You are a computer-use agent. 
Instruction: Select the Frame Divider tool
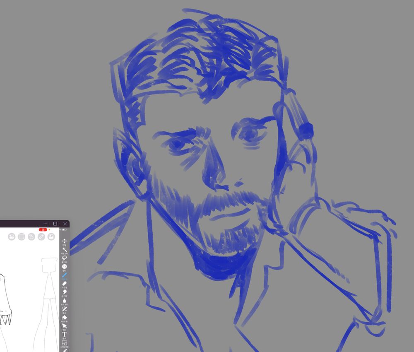(x=64, y=343)
